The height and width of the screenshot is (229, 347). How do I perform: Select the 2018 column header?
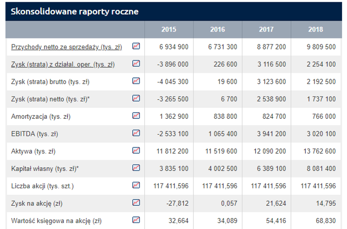click(316, 29)
